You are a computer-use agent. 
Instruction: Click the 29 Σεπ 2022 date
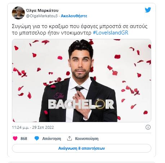(43, 127)
